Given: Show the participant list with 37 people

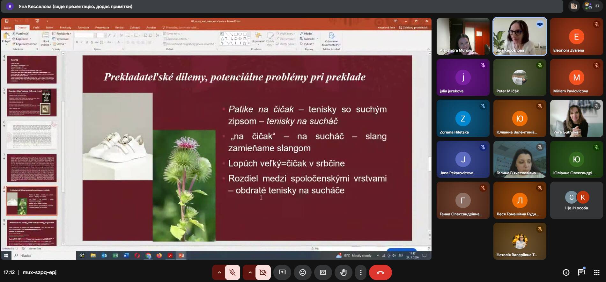Looking at the screenshot, I should pos(592,6).
